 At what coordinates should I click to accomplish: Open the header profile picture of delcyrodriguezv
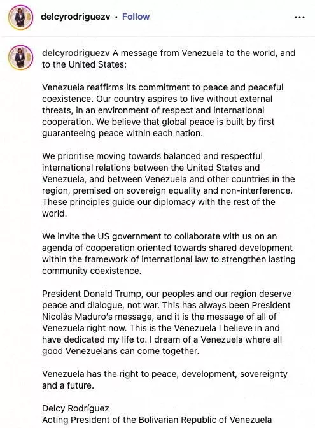21,17
